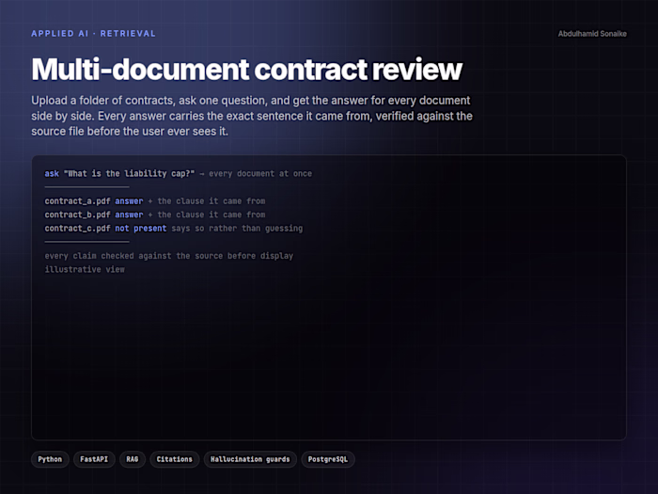Click the Hallucination guards tag
This screenshot has height=494, width=658.
[x=250, y=459]
